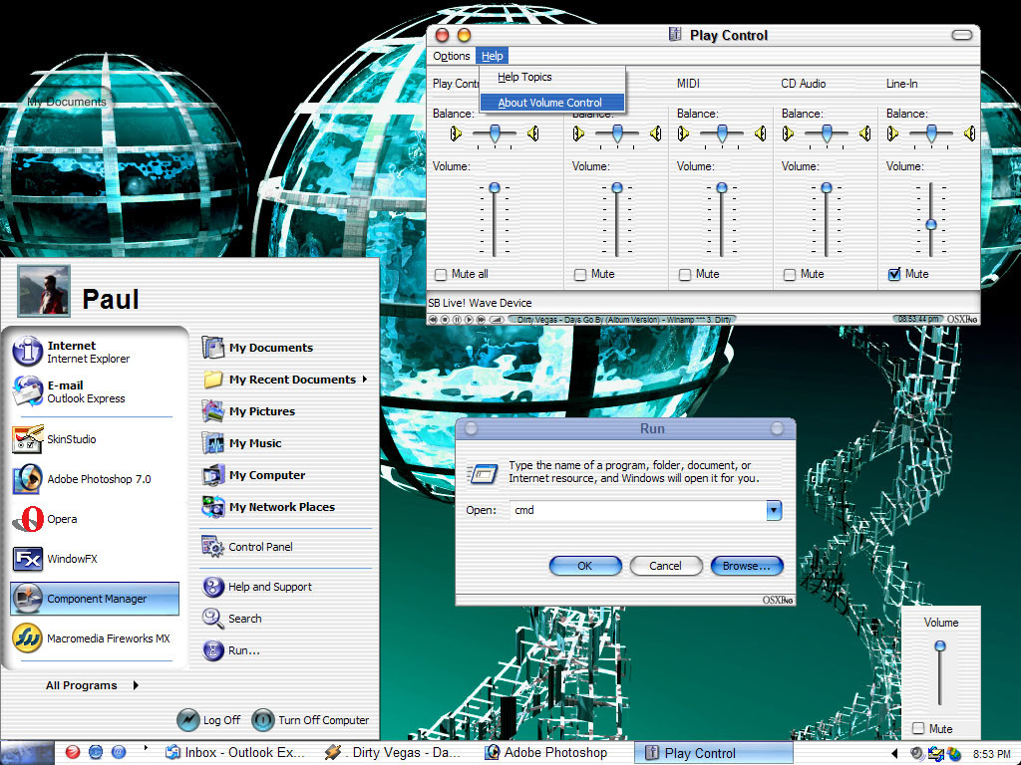Select About Volume Control menu item
The image size is (1021, 765).
pyautogui.click(x=552, y=103)
